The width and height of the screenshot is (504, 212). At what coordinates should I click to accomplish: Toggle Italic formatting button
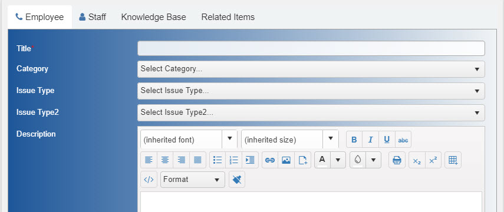pos(371,140)
